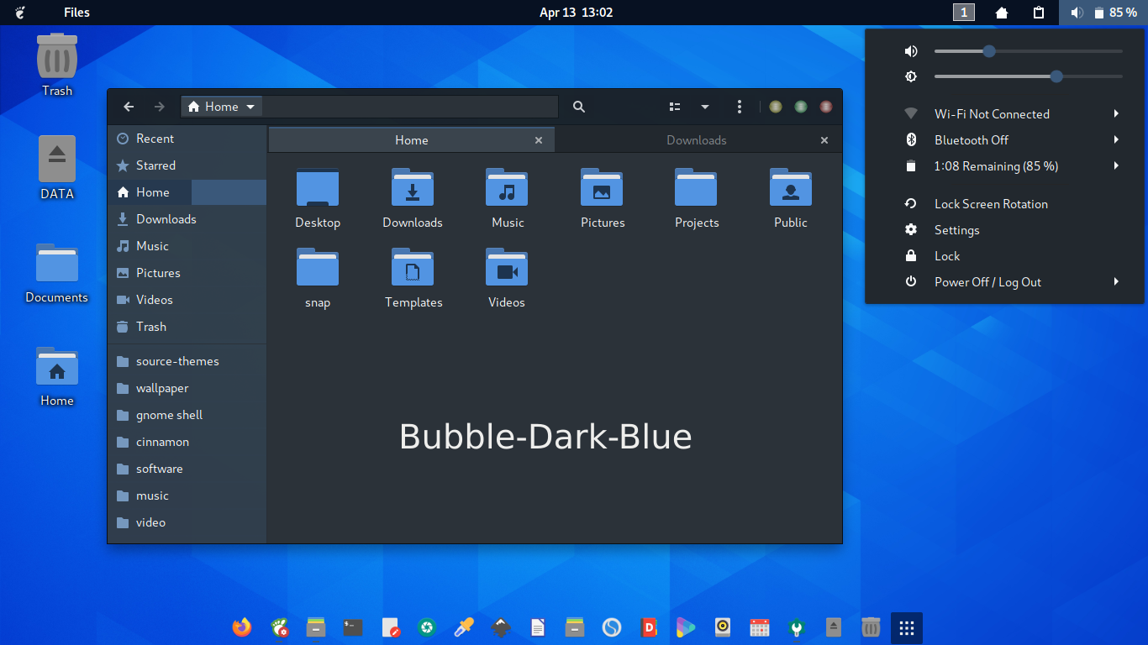Image resolution: width=1148 pixels, height=645 pixels.
Task: Expand Bluetooth Off submenu
Action: pos(1117,140)
